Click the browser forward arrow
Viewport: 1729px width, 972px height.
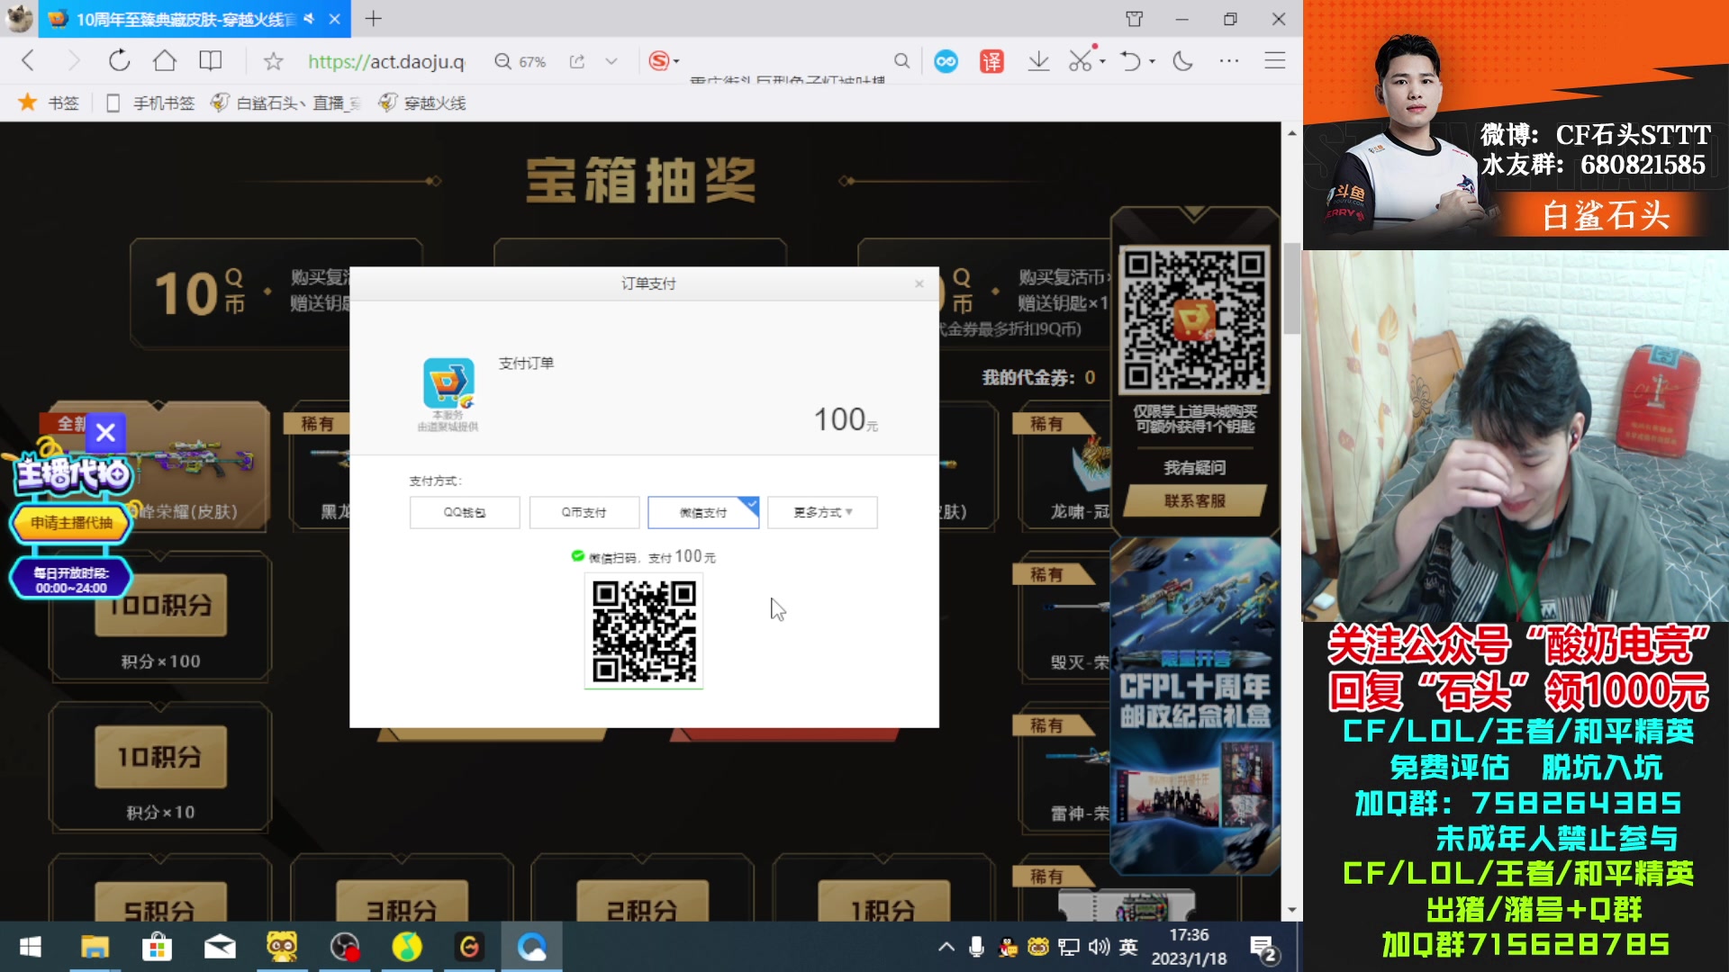74,61
